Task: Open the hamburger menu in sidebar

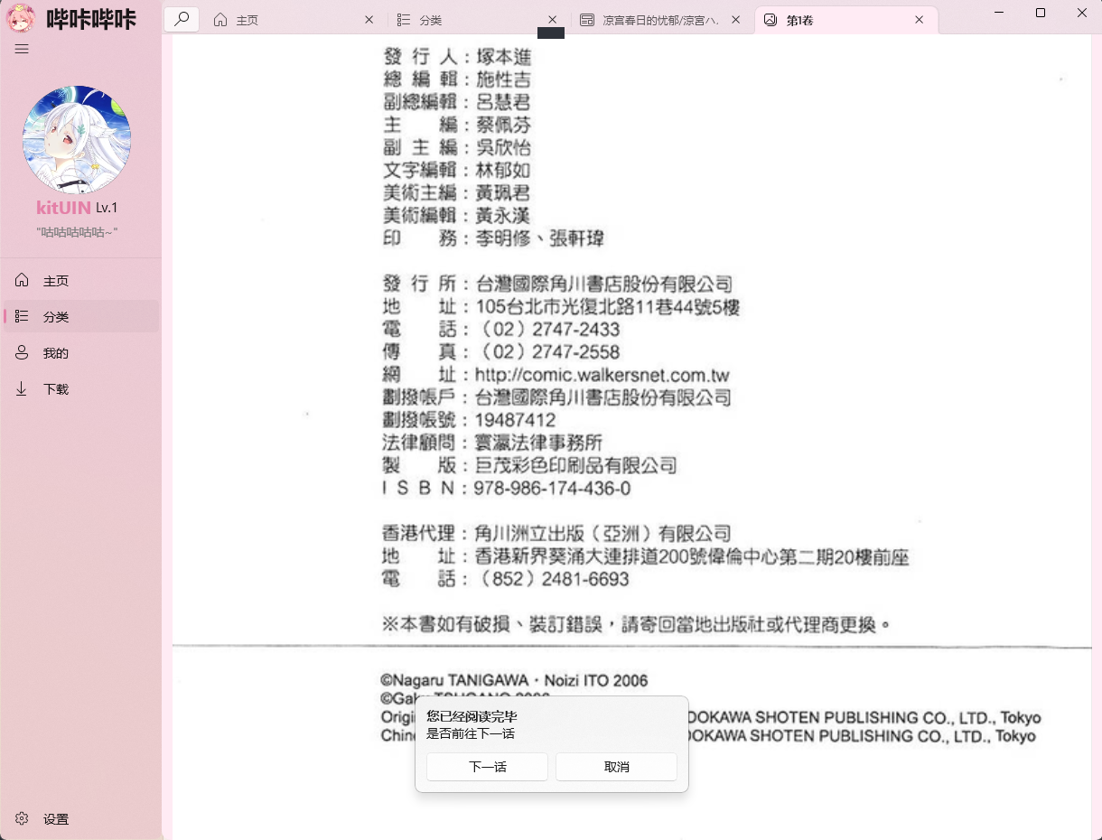Action: 22,49
